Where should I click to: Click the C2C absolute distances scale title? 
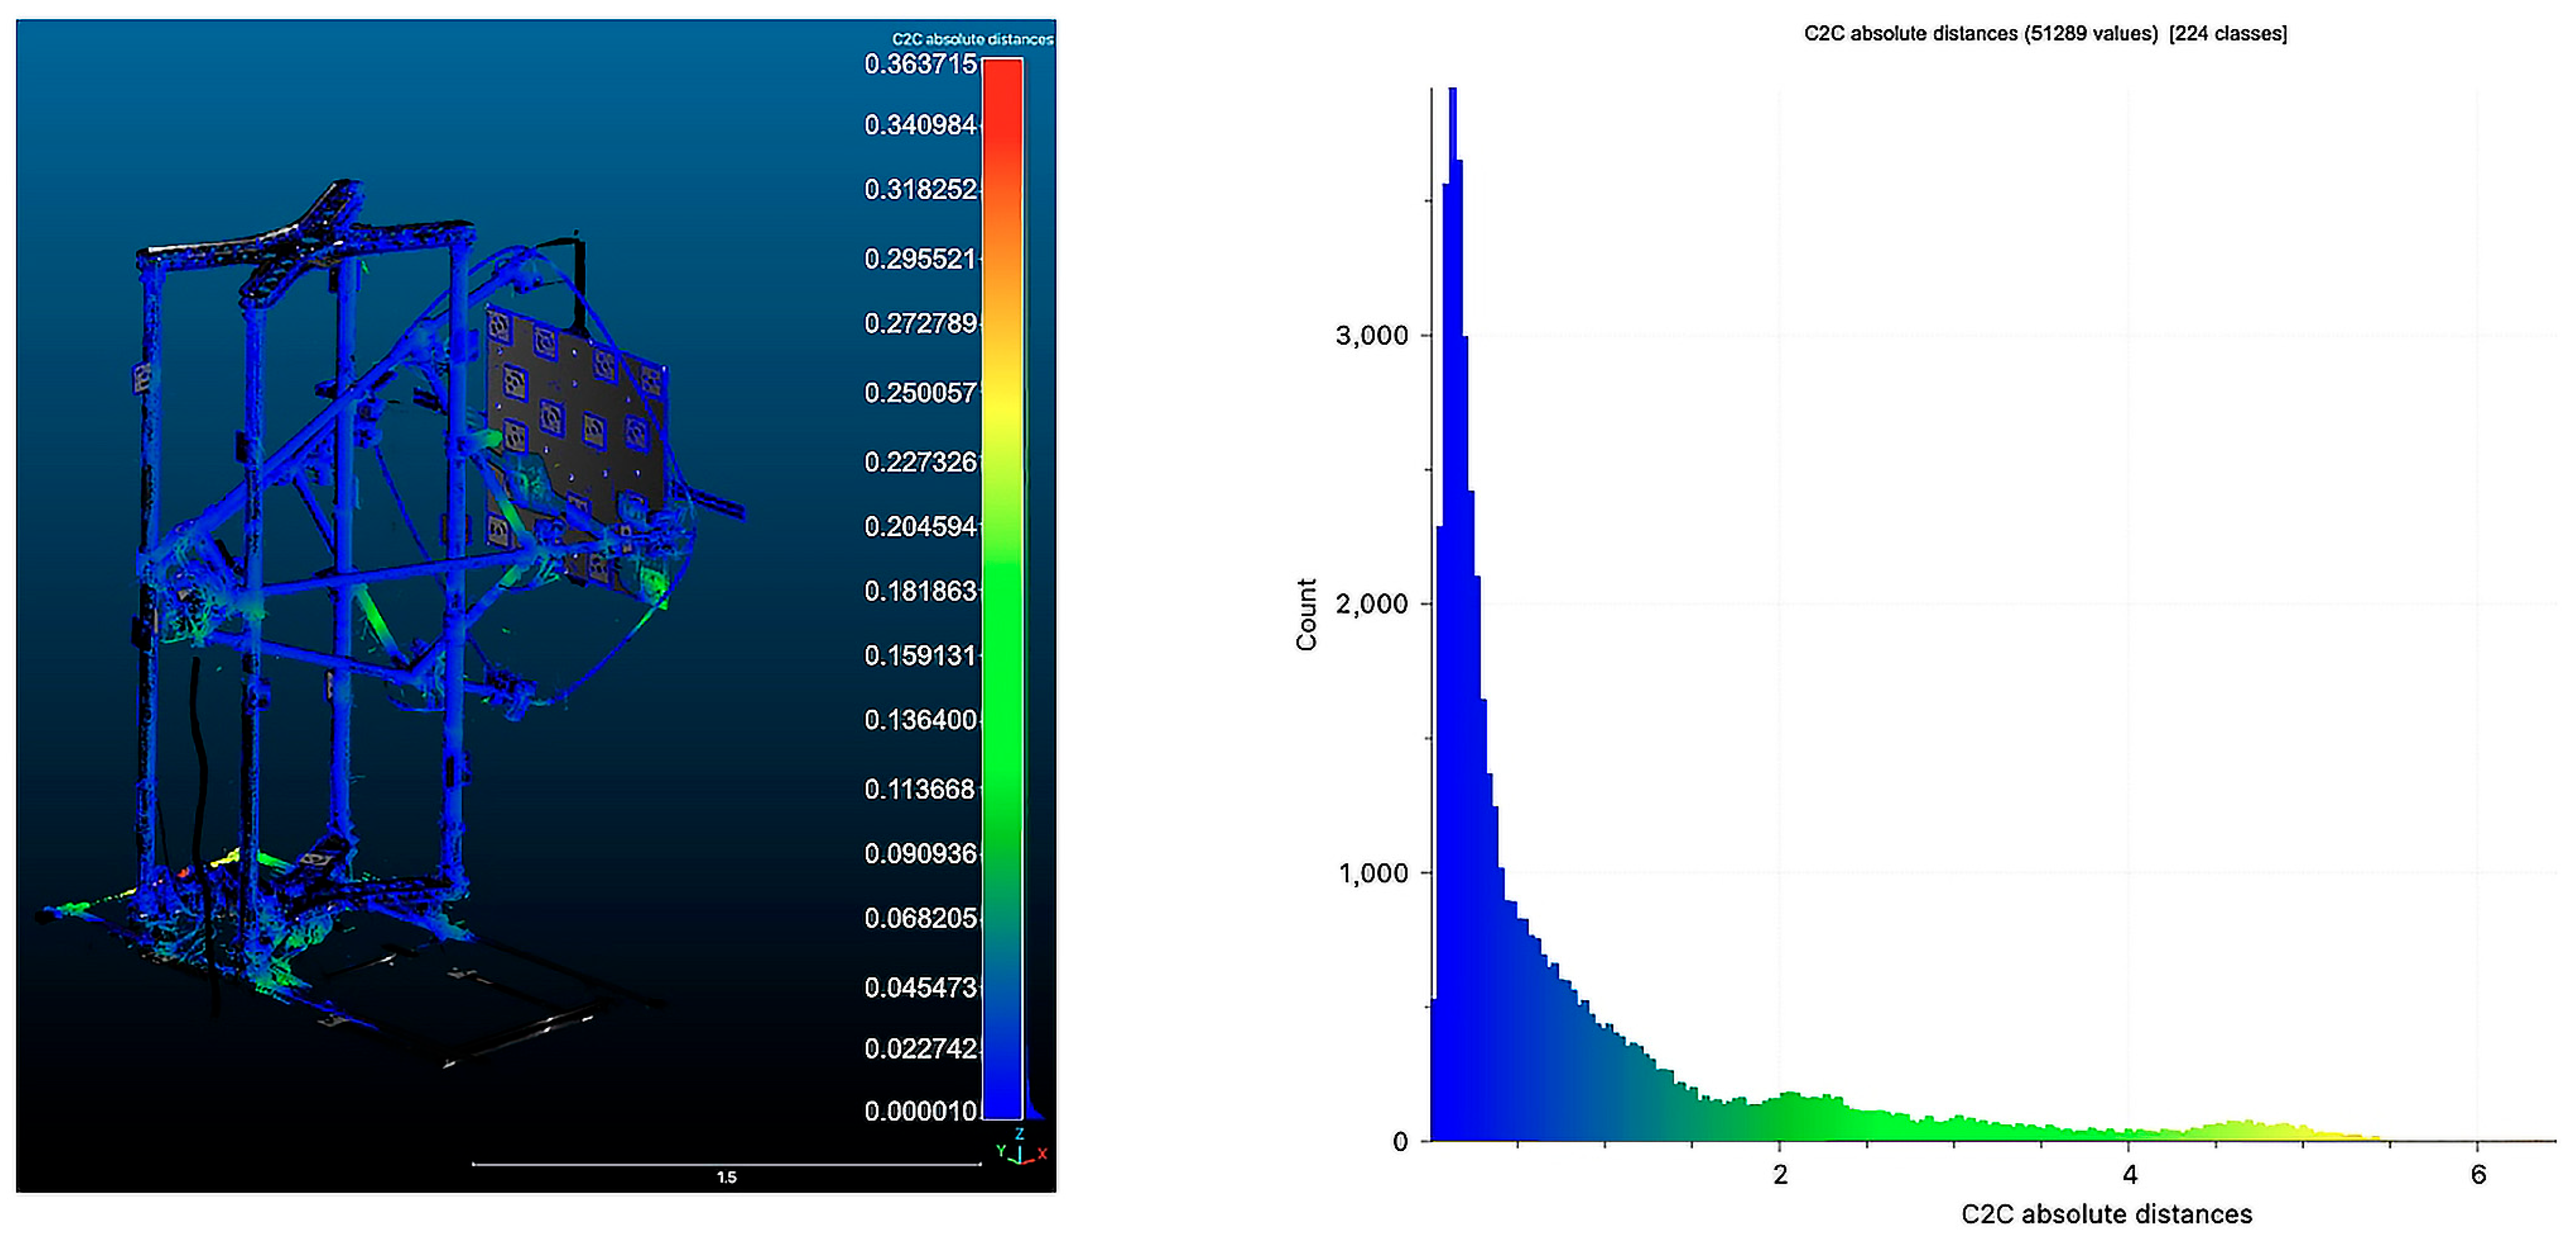pyautogui.click(x=972, y=39)
